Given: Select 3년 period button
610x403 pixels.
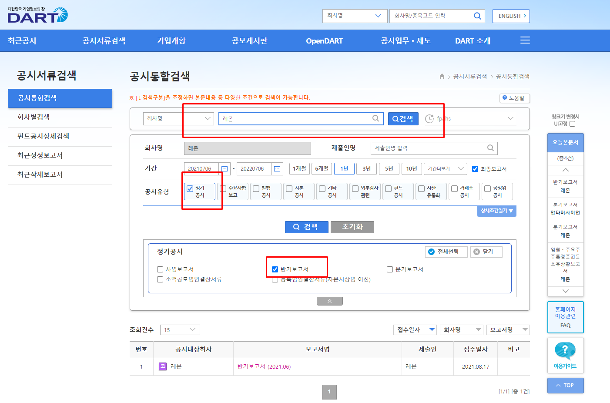Looking at the screenshot, I should pyautogui.click(x=367, y=169).
